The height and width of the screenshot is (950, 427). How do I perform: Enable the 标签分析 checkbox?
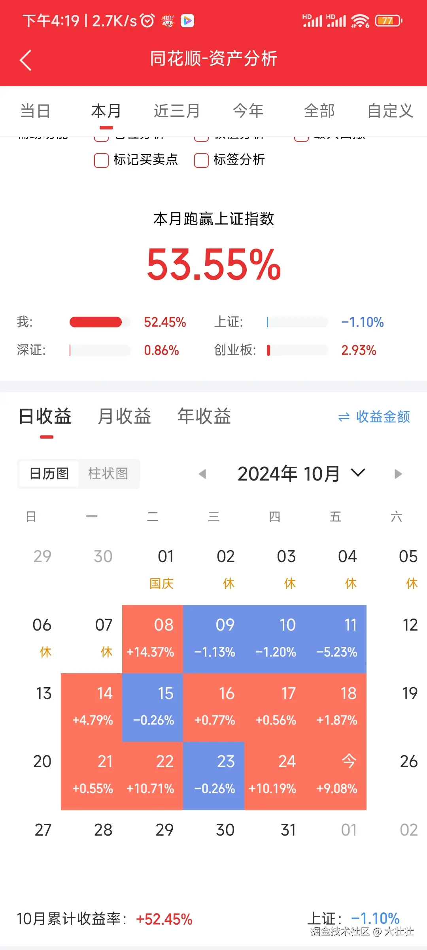tap(201, 160)
